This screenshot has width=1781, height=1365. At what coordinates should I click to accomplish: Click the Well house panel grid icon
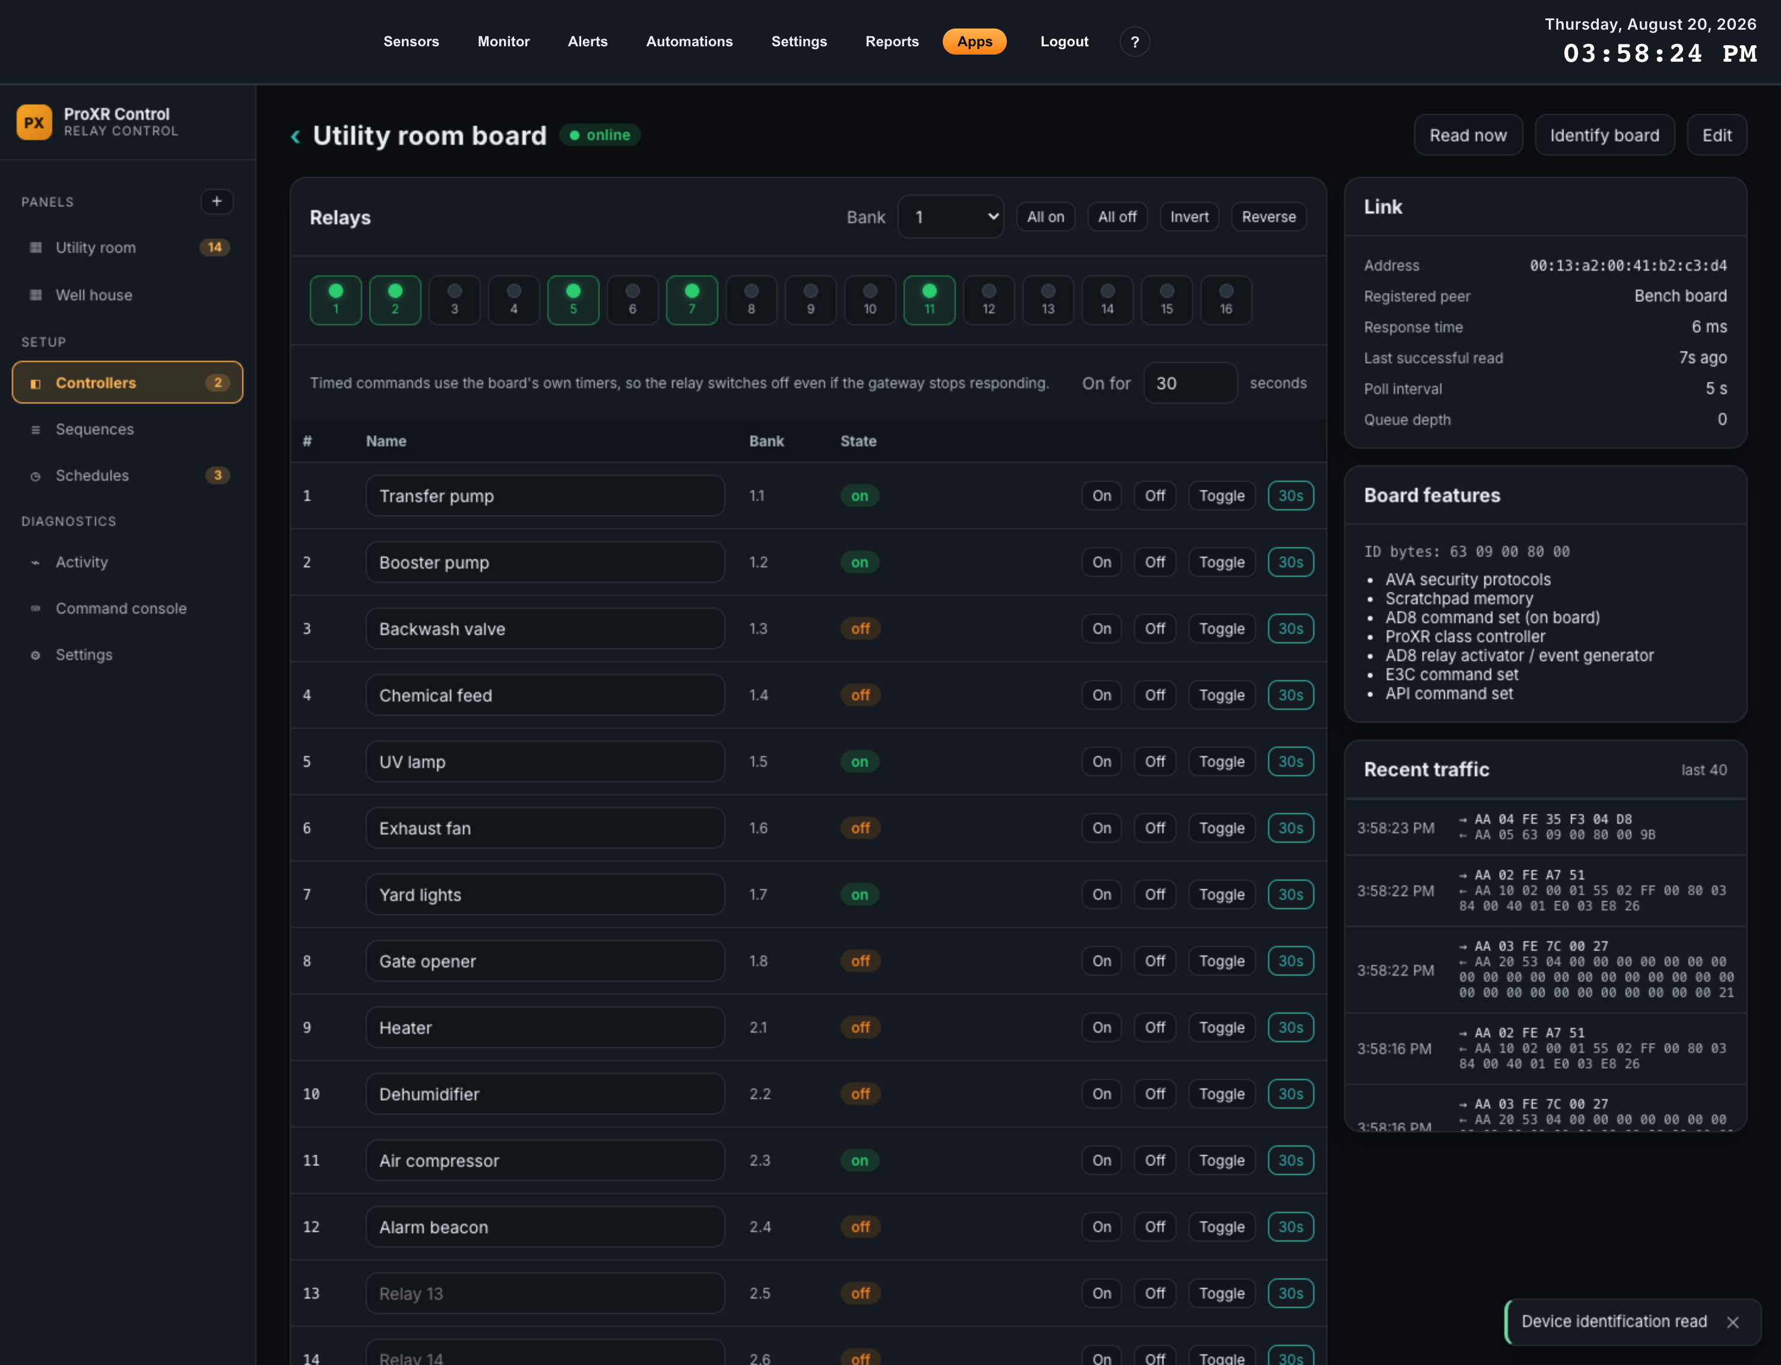click(36, 295)
